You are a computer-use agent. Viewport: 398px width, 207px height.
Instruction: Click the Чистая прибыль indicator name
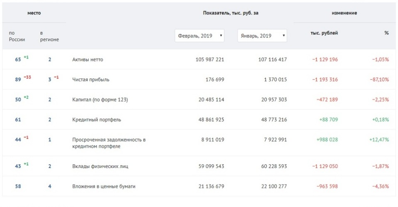click(91, 80)
